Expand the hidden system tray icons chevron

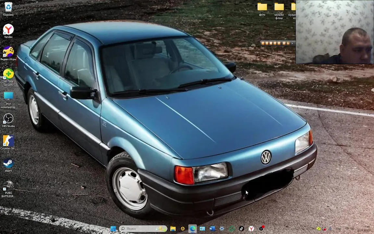313,228
